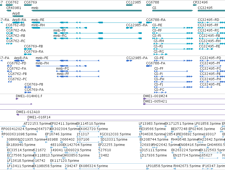The image size is (225, 170).
Task: Click protein CG6769-PA label
Action: click(x=34, y=90)
